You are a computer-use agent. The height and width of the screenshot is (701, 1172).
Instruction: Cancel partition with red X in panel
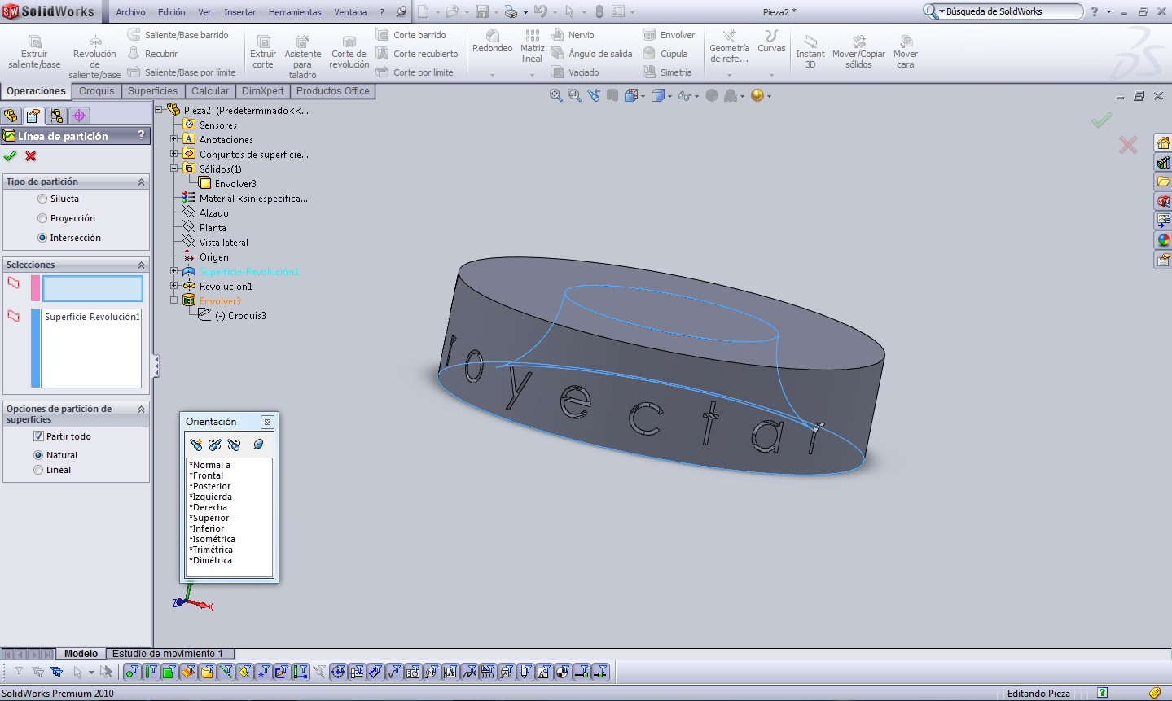[x=31, y=156]
